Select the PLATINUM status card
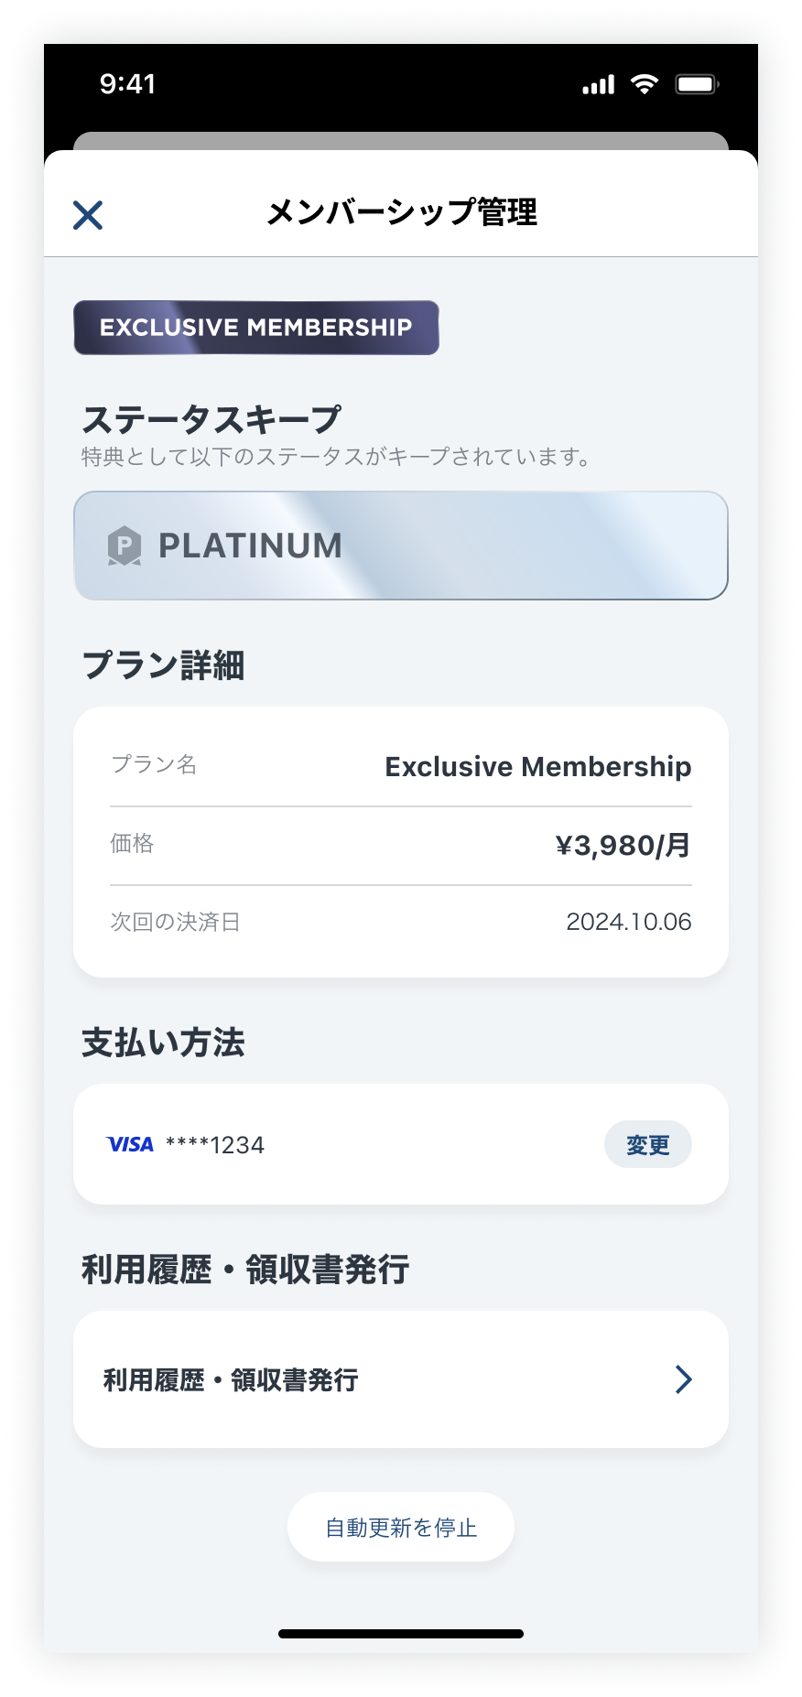The width and height of the screenshot is (802, 1697). tap(401, 546)
